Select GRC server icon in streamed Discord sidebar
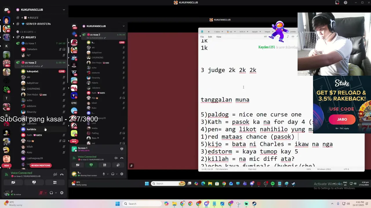The image size is (371, 208). (x=74, y=103)
